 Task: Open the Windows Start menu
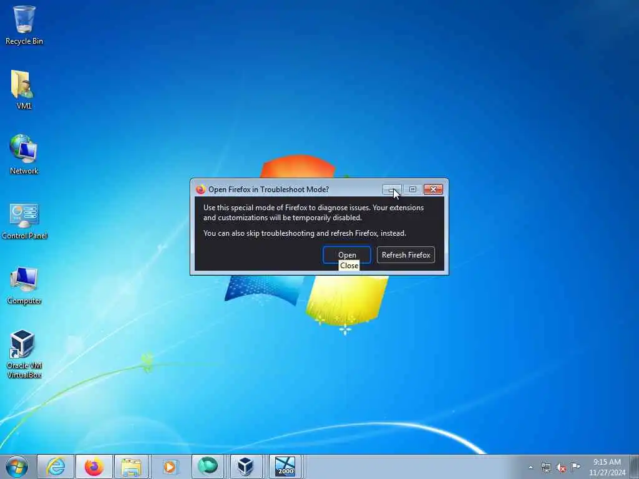[x=17, y=467]
